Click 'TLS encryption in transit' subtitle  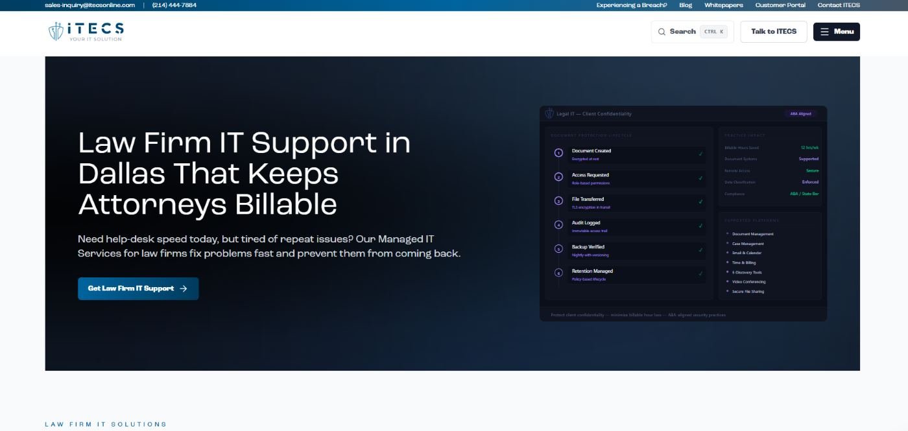point(591,207)
